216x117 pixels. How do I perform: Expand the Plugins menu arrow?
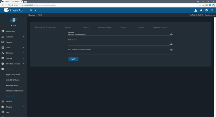click(x=24, y=107)
